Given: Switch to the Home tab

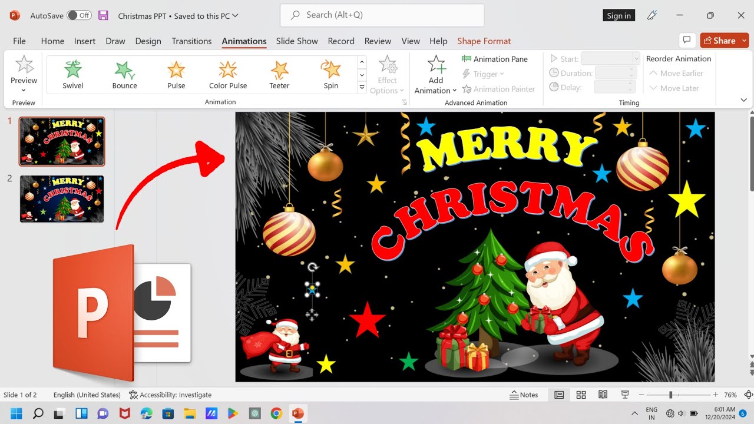Looking at the screenshot, I should [x=52, y=41].
